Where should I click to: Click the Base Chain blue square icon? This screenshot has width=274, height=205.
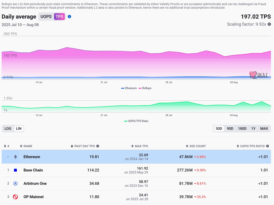coord(15,170)
